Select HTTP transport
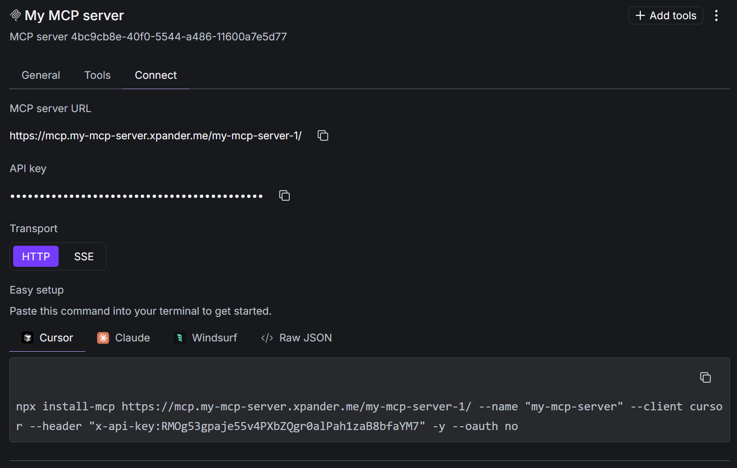Viewport: 737px width, 468px height. pos(35,256)
